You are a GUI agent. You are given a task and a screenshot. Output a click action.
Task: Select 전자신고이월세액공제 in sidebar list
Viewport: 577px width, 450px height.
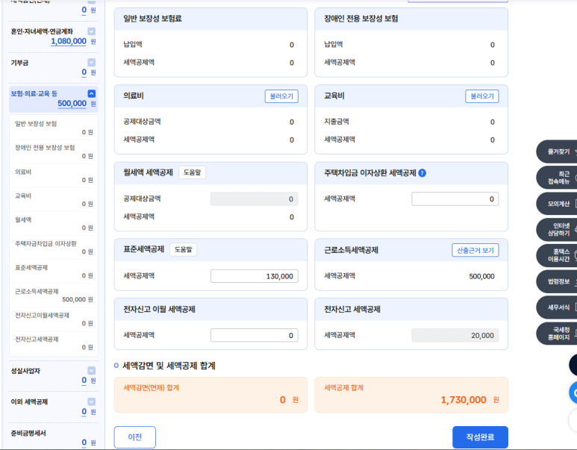[x=42, y=316]
